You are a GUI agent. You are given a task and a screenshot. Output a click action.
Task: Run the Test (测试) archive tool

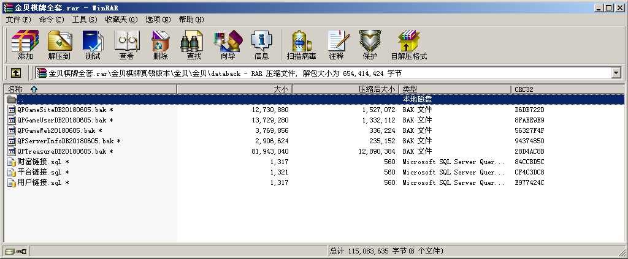coord(93,45)
